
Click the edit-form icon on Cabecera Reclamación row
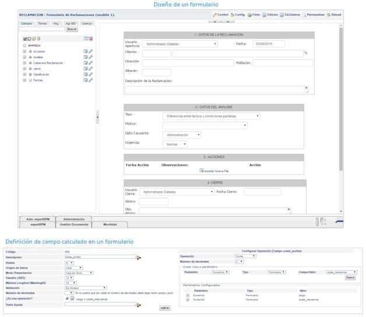point(86,63)
